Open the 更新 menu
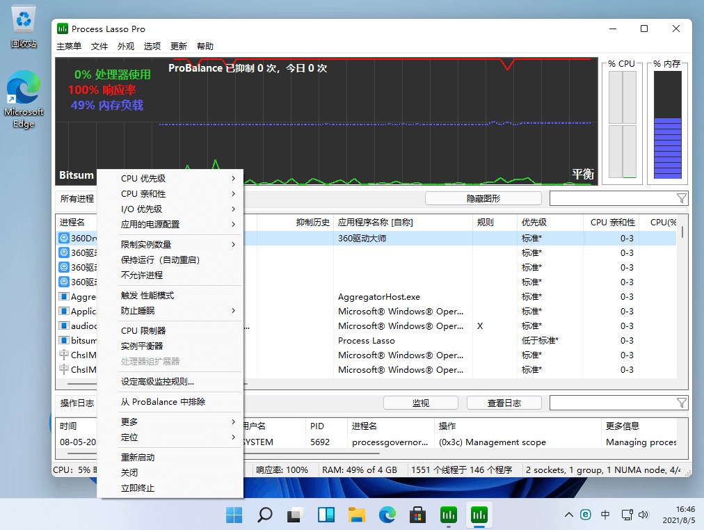Screen dimensions: 704x530 click(179, 46)
